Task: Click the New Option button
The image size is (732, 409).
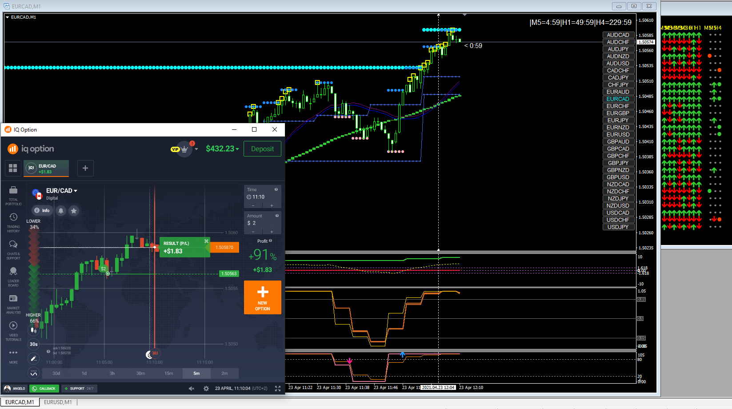Action: tap(263, 297)
